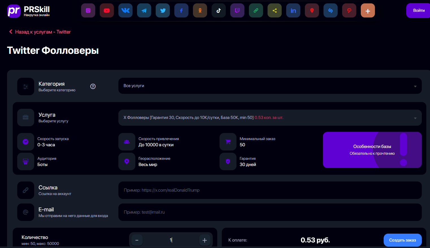This screenshot has width=430, height=248.
Task: Click the checkmark icon for Скорость запуска
Action: coord(26,142)
